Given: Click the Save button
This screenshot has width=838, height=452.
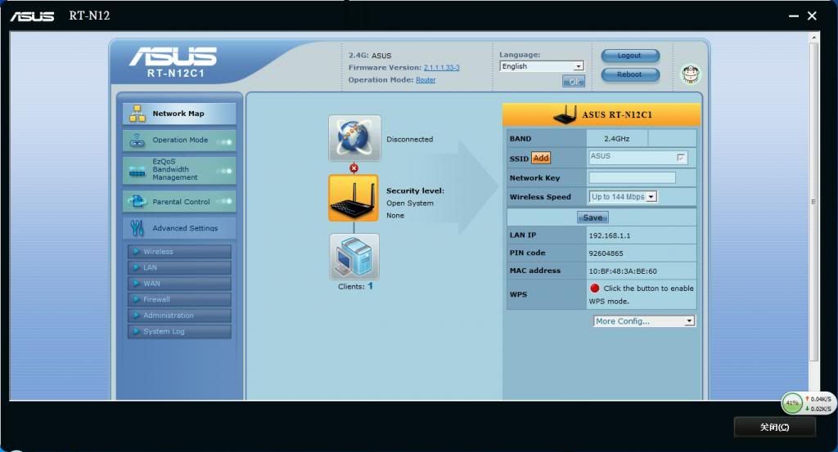Looking at the screenshot, I should click(x=592, y=217).
